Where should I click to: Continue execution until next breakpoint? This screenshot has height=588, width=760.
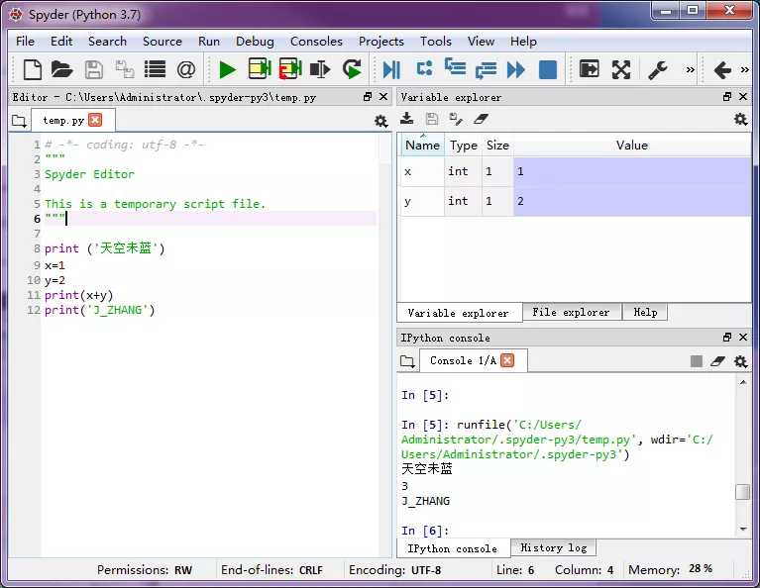coord(515,69)
